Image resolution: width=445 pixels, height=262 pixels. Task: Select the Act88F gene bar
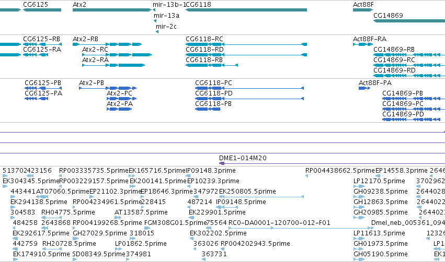363,10
